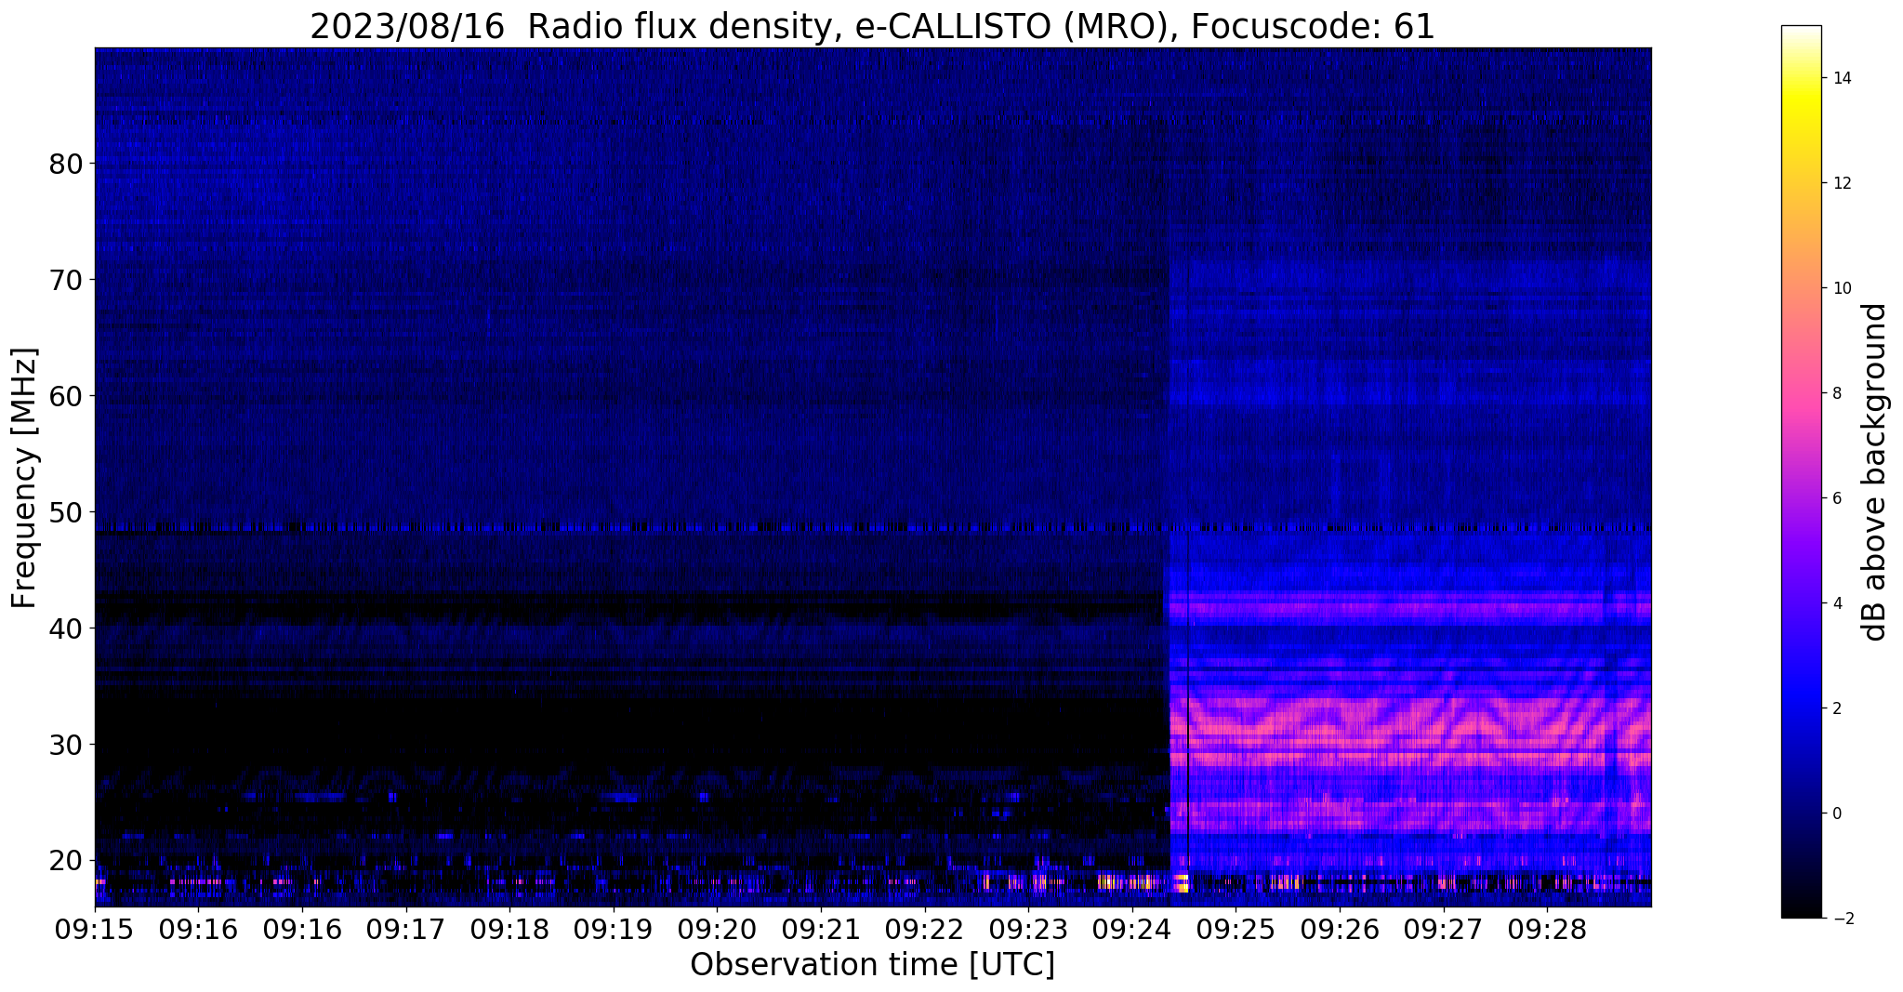Viewport: 1903px width, 992px height.
Task: Click the 40 tick on the frequency axis
Action: pos(66,628)
